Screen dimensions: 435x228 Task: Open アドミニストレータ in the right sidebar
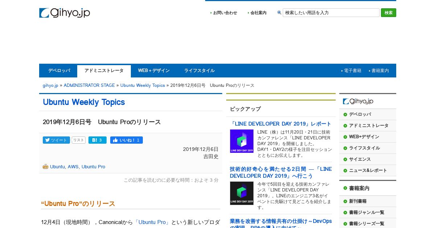(x=368, y=126)
